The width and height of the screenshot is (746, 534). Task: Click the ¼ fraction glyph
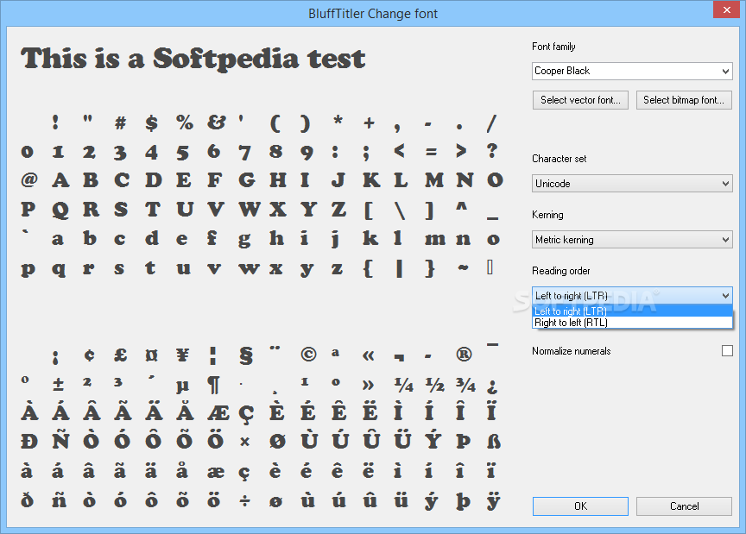point(403,385)
